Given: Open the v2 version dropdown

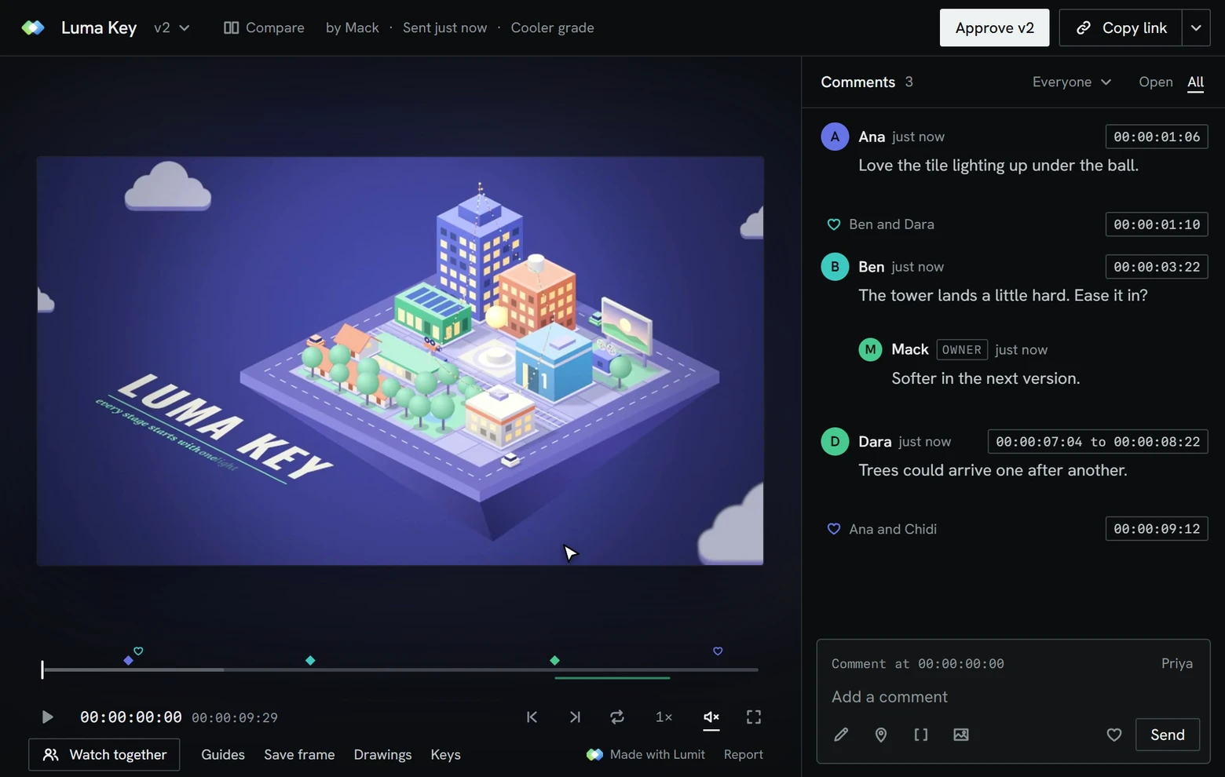Looking at the screenshot, I should tap(172, 27).
